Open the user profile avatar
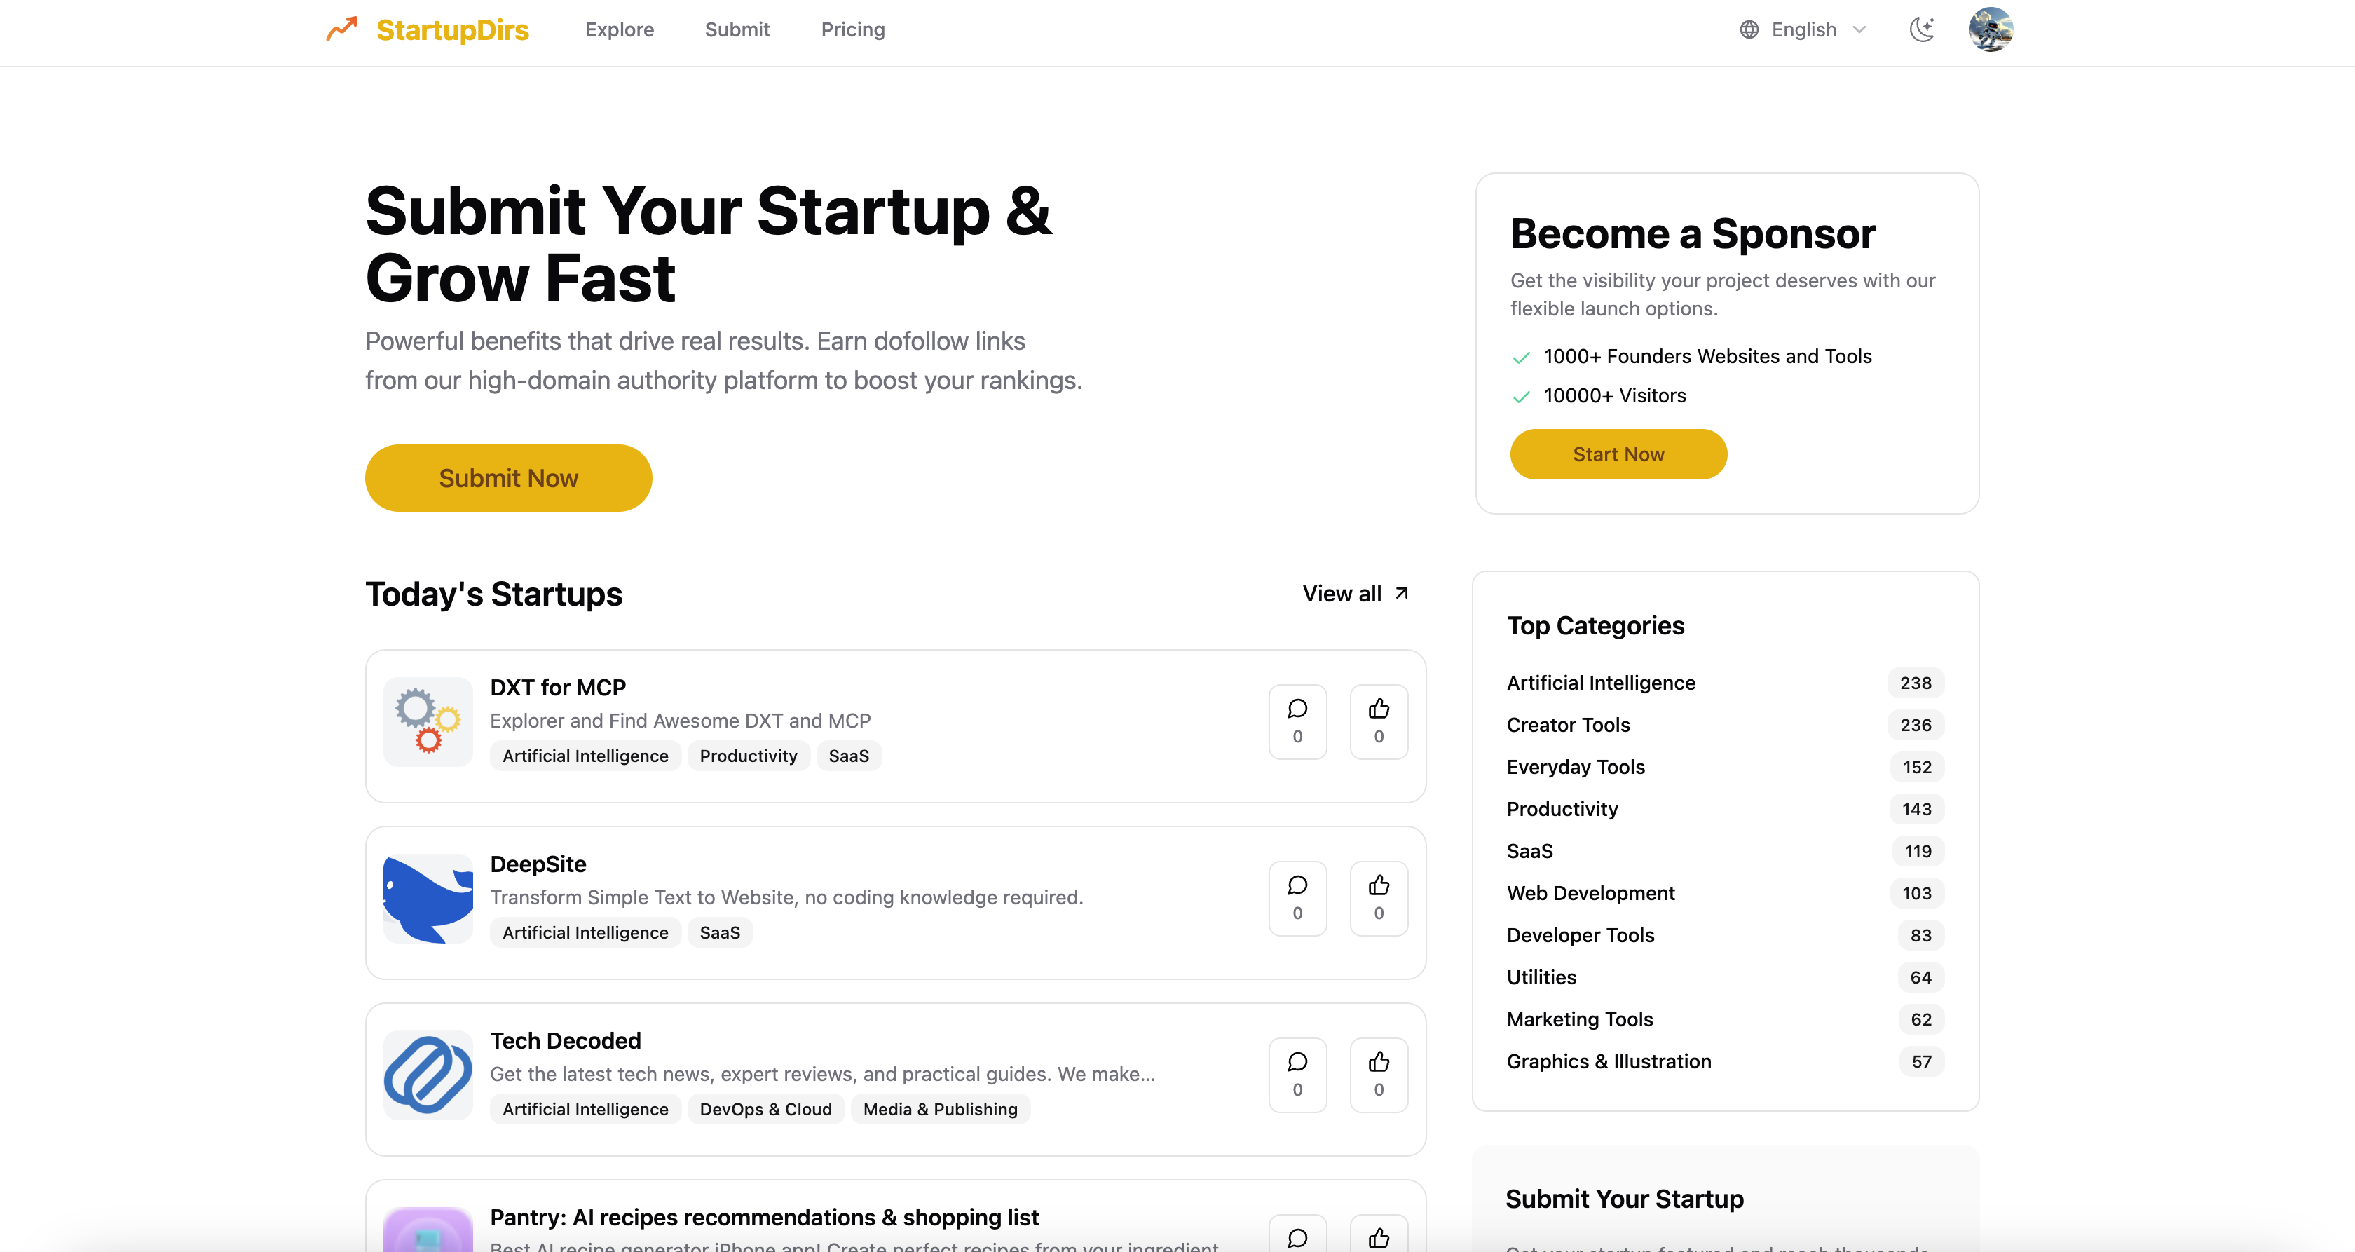This screenshot has height=1252, width=2355. (1991, 29)
